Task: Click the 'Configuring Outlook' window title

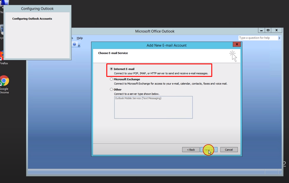Action: pos(37,9)
